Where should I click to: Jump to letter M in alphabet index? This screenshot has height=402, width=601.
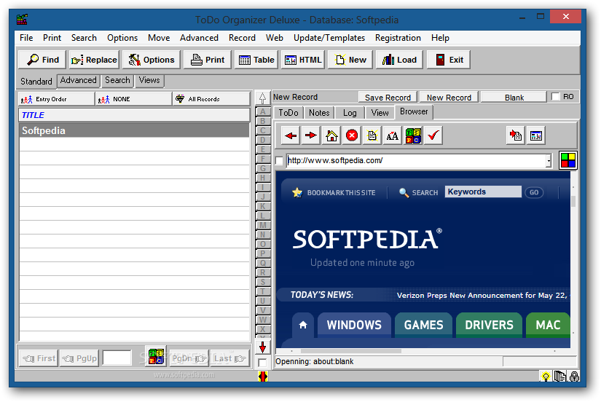[262, 225]
